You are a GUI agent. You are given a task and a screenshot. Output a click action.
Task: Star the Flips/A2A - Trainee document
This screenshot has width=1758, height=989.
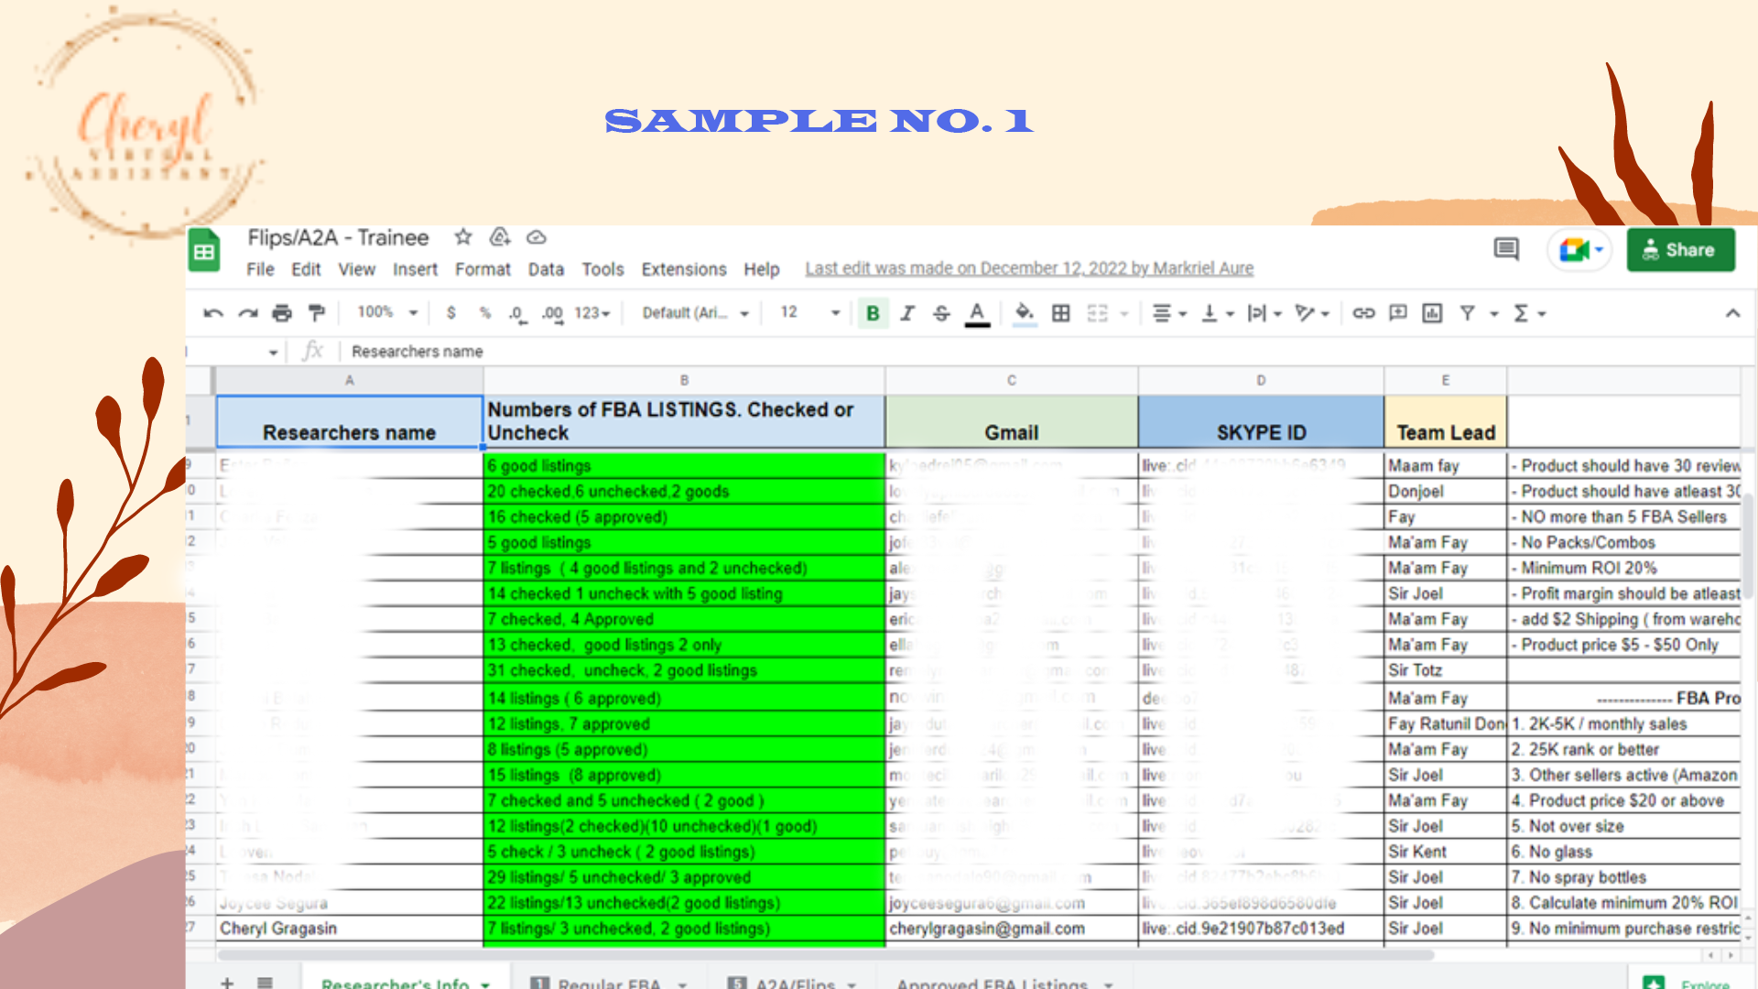463,237
